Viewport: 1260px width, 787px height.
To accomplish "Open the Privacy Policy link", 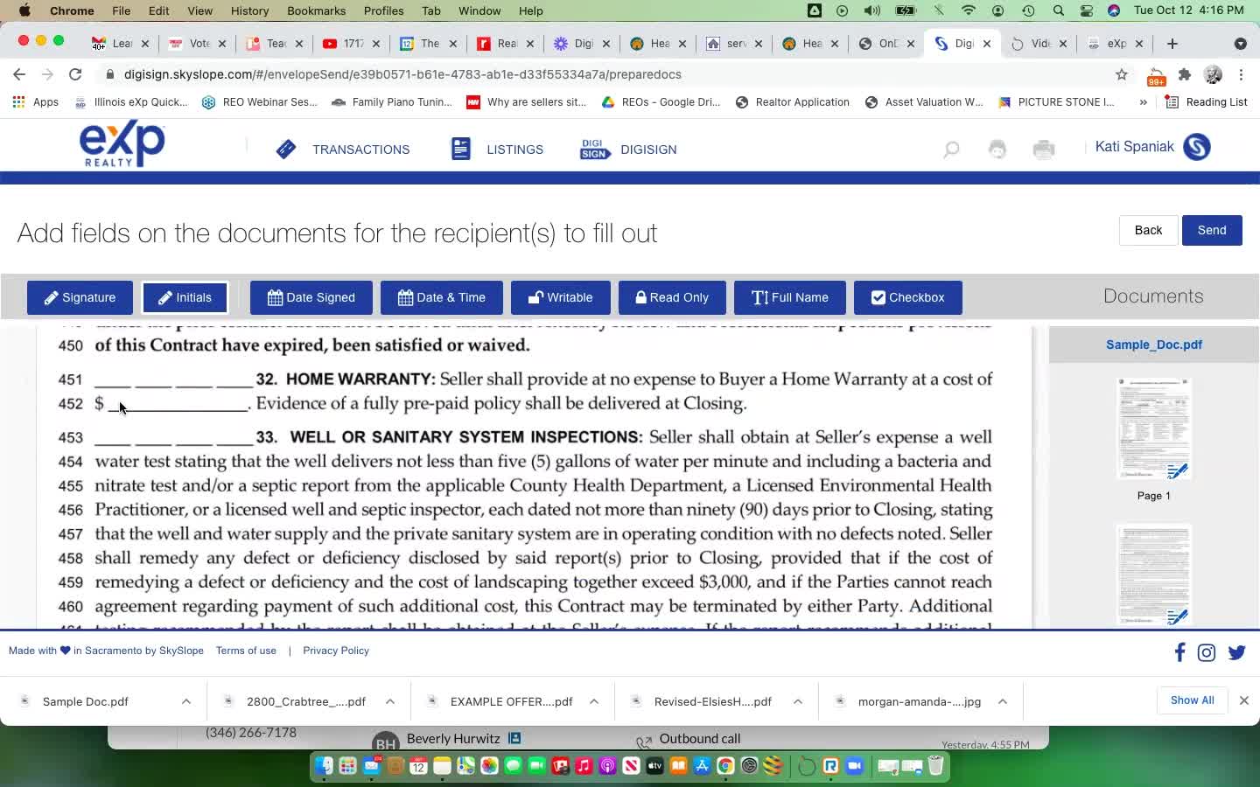I will click(x=336, y=651).
